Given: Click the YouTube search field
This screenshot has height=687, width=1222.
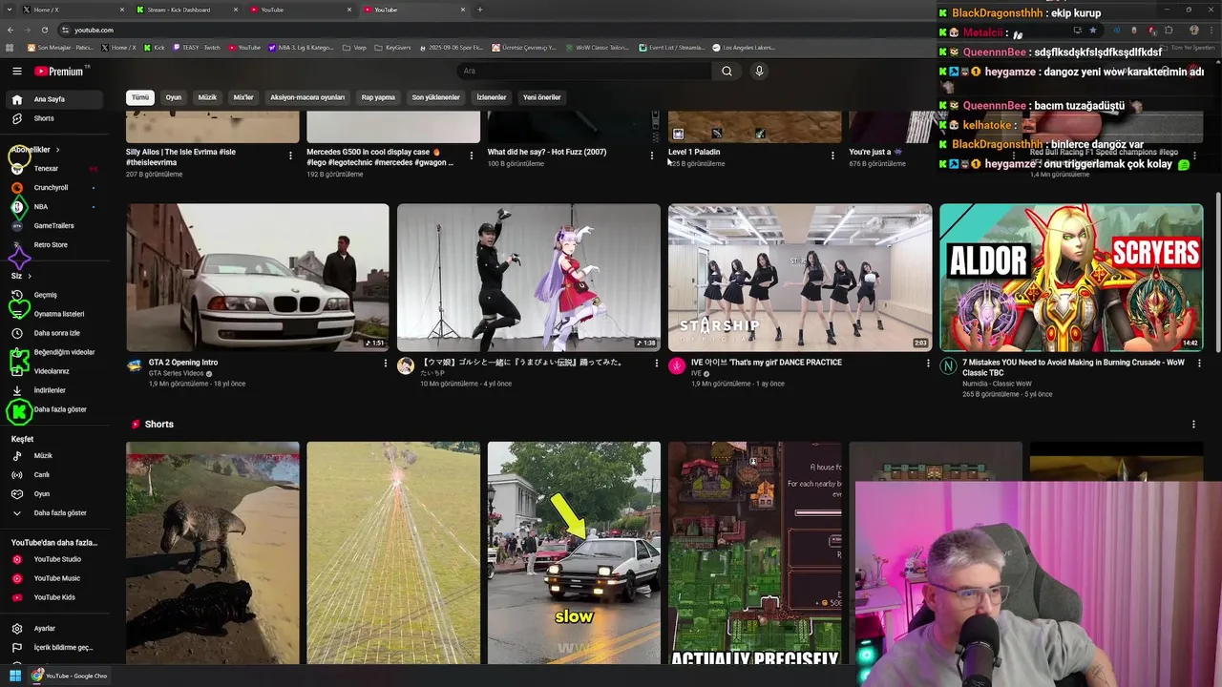Looking at the screenshot, I should [584, 72].
